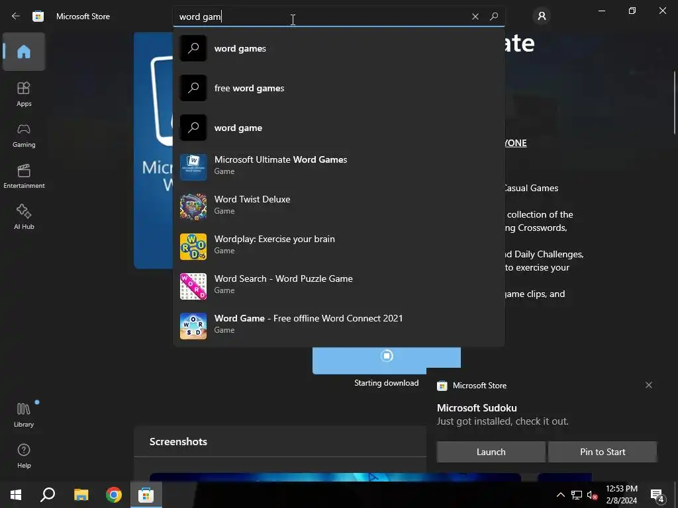This screenshot has height=508, width=678.
Task: Click the vertical scrollbar on the right
Action: [675, 103]
